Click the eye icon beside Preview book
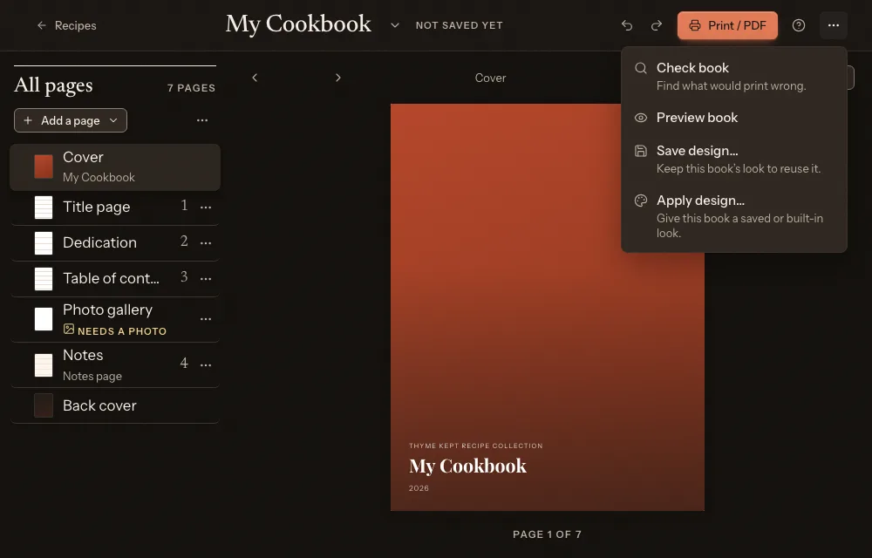 pos(641,118)
